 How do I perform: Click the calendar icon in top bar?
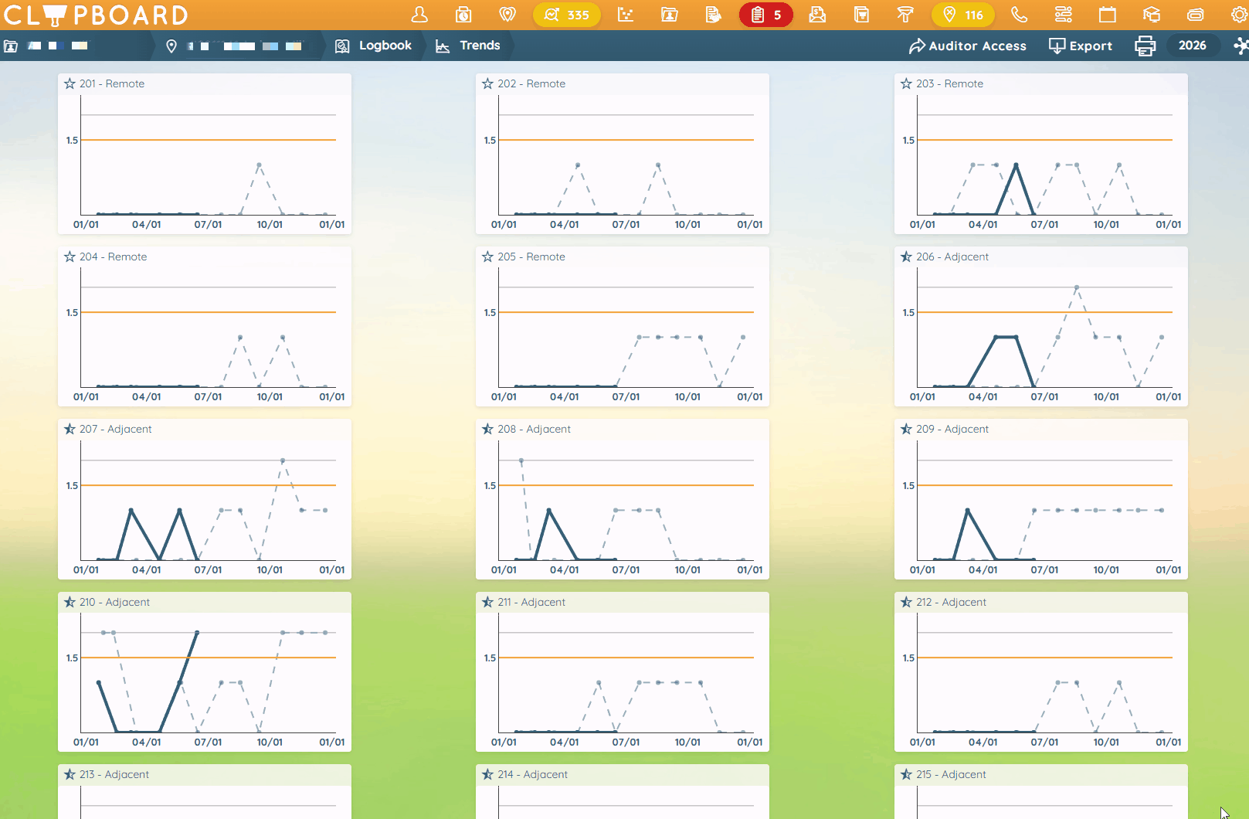1107,15
